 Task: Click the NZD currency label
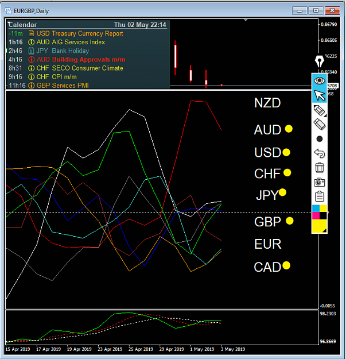pos(267,103)
